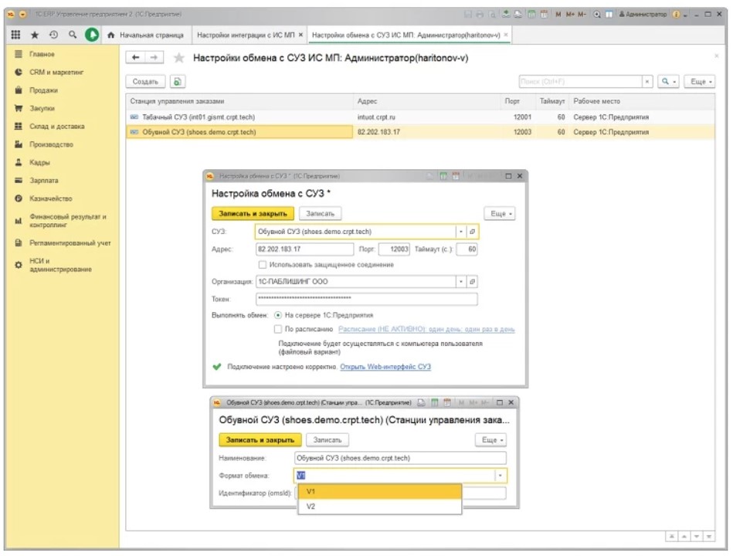The image size is (733, 556).
Task: Open the sections grid menu icon
Action: click(x=15, y=35)
